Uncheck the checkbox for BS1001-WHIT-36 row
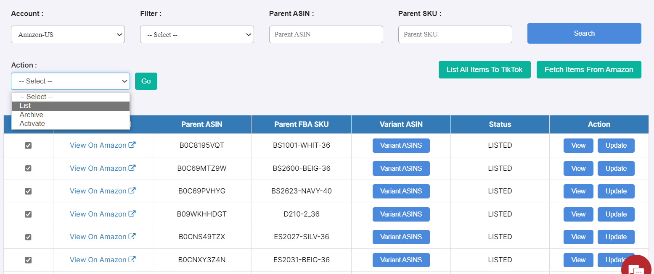The height and width of the screenshot is (274, 654). click(28, 146)
